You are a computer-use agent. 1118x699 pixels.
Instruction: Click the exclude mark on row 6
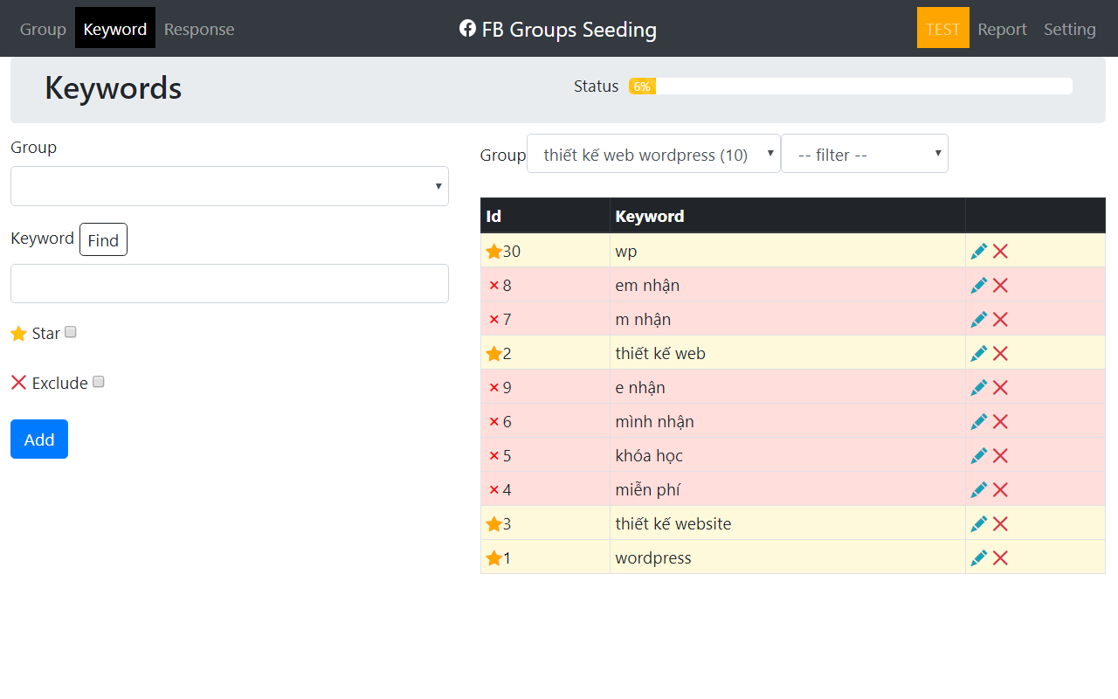click(x=493, y=421)
